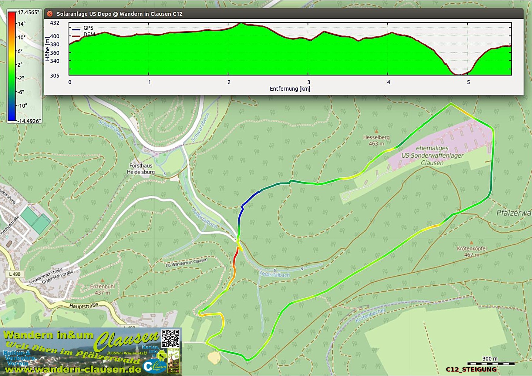532x376 pixels.
Task: Click the Hesselberg 463 m label
Action: (376, 140)
